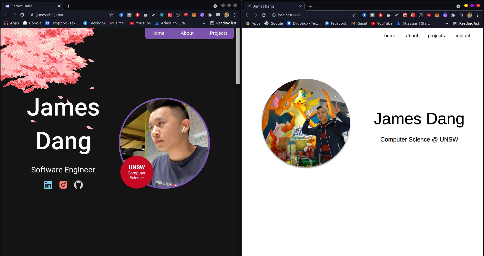Click the back arrow in the left window
Screen dimensions: 484x256
coord(6,15)
